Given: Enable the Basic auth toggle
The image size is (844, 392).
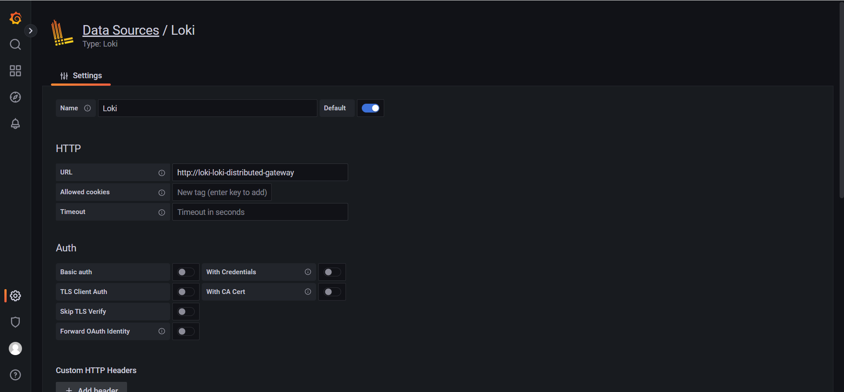Looking at the screenshot, I should click(186, 272).
